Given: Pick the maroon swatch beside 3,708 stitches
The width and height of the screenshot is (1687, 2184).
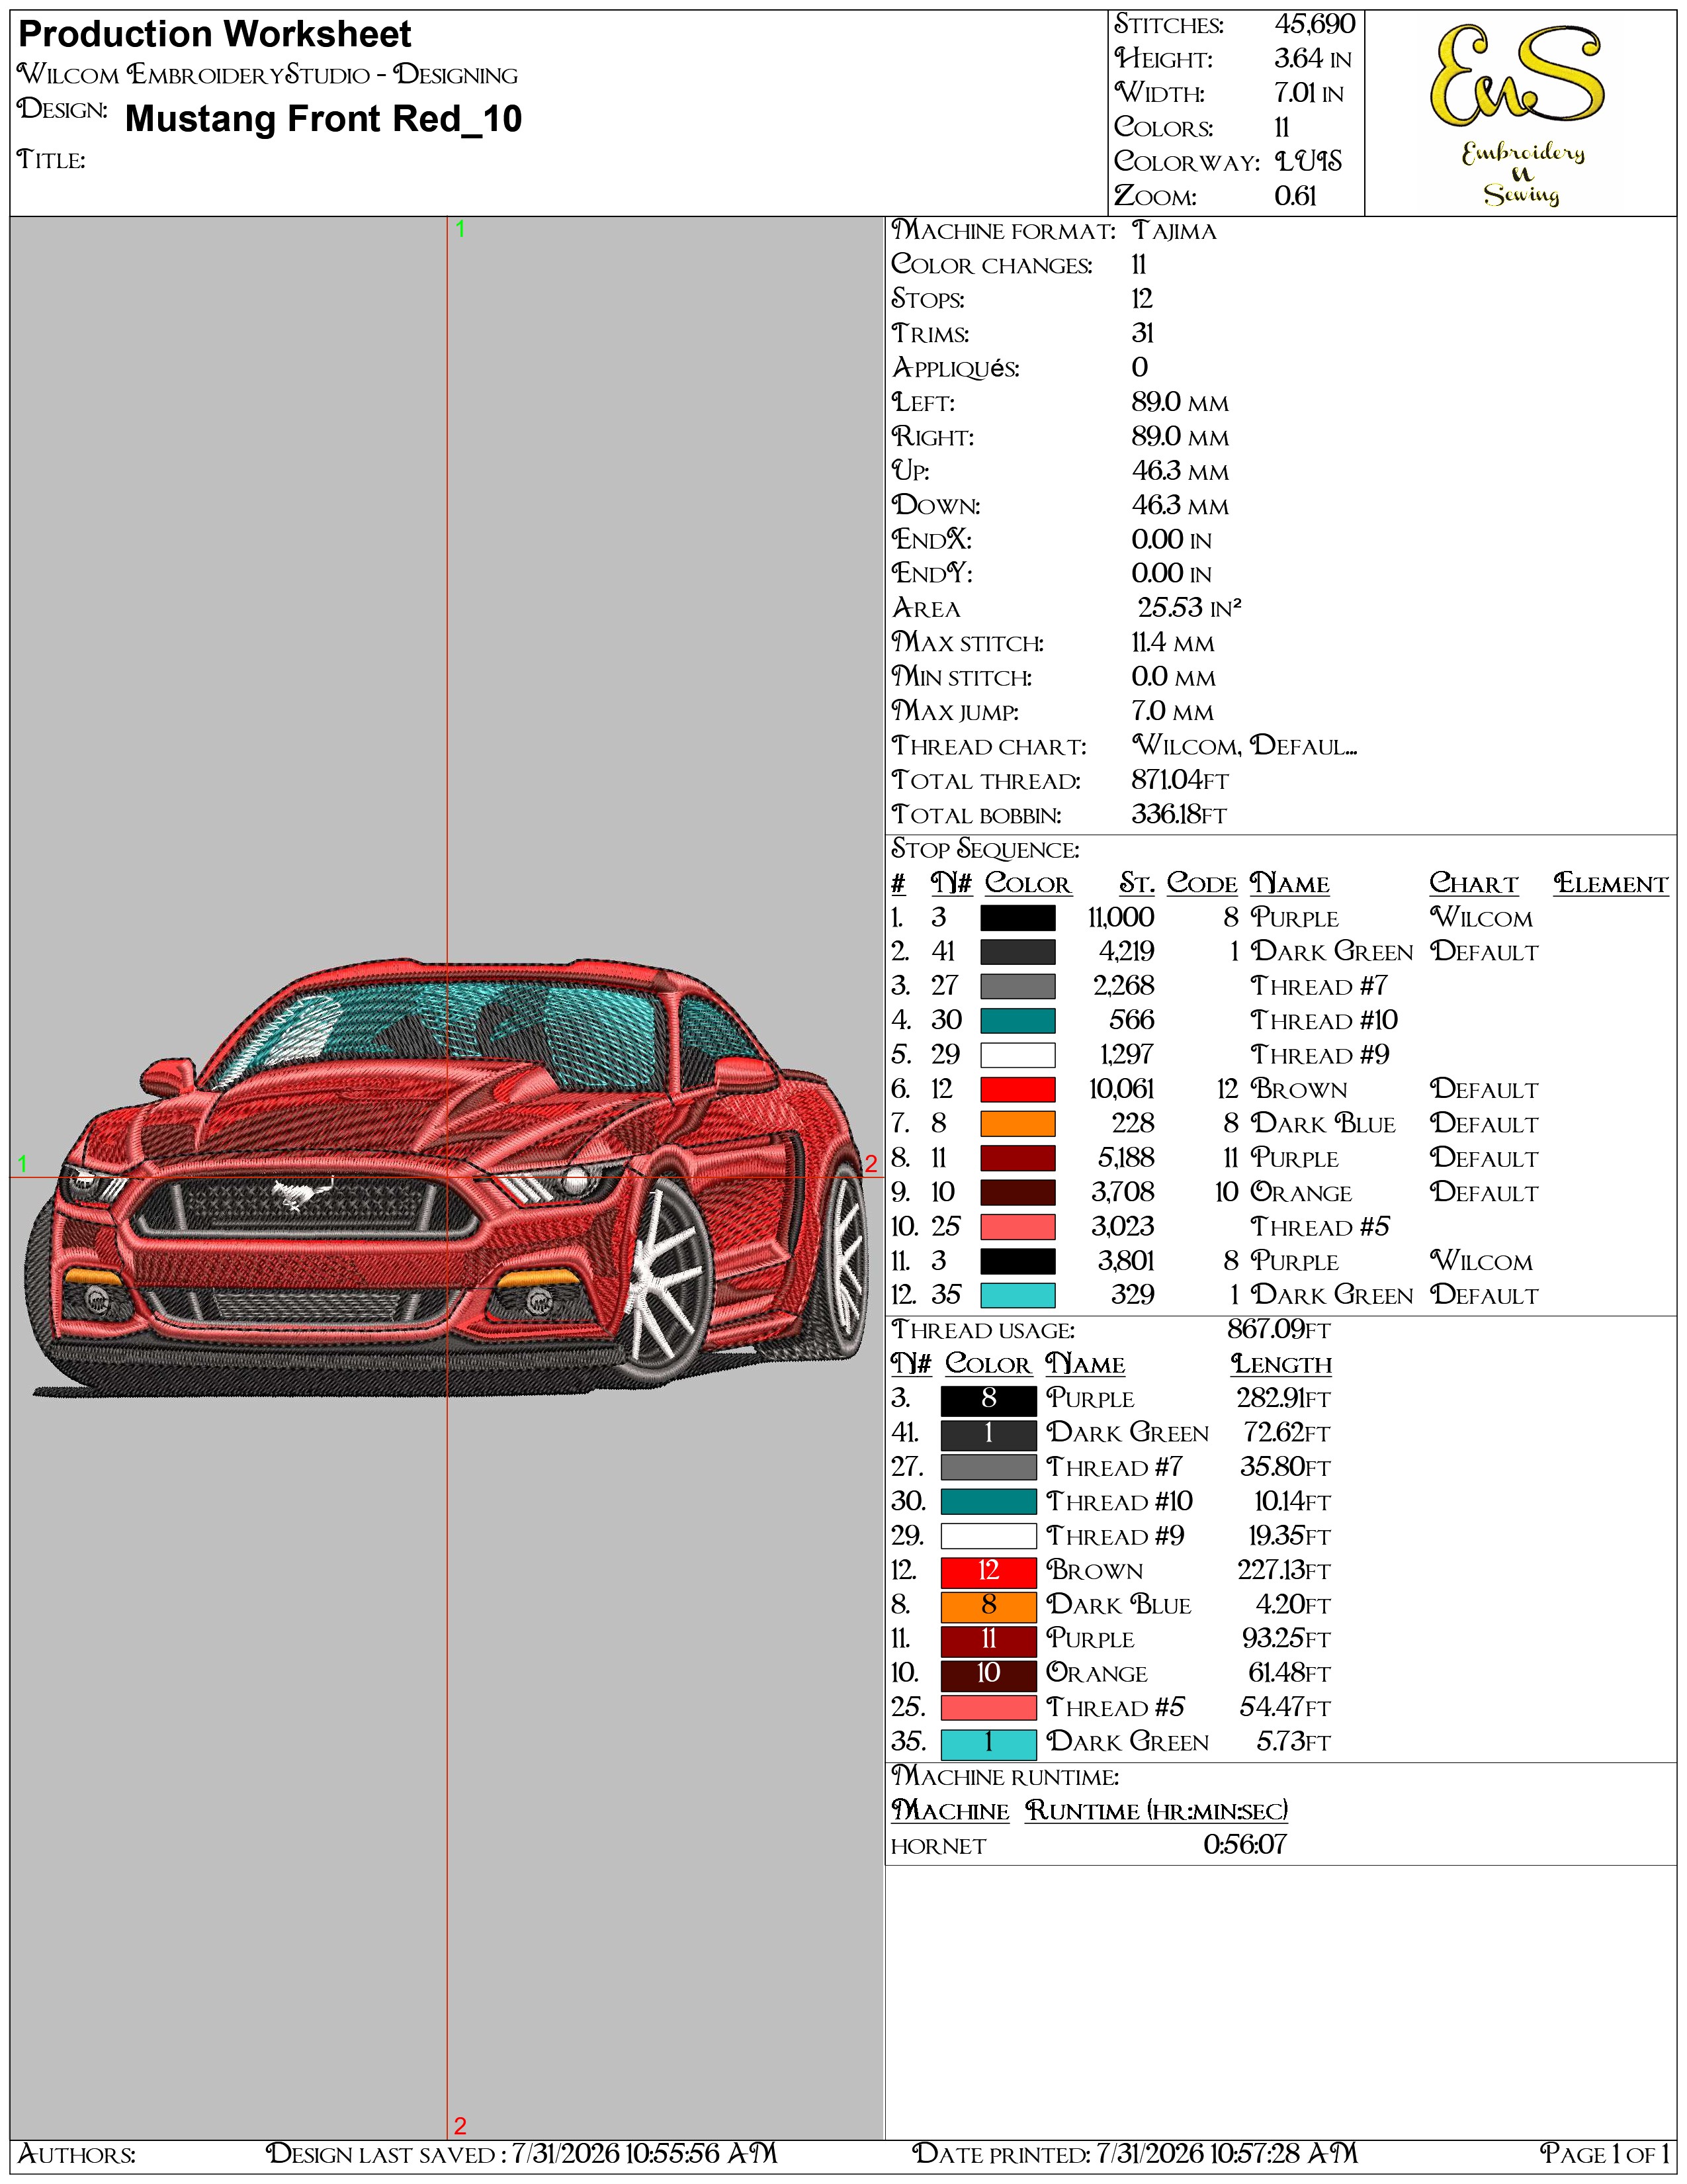Looking at the screenshot, I should coord(1017,1192).
